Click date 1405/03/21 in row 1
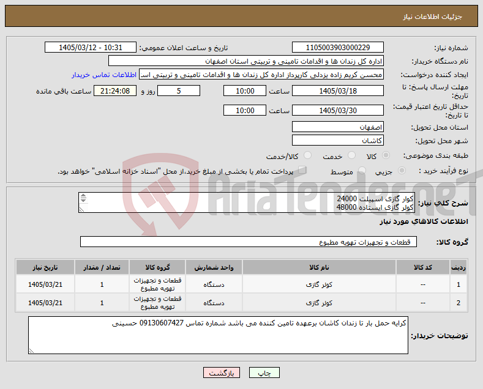Viewport: 483px width, 389px height. [45, 284]
